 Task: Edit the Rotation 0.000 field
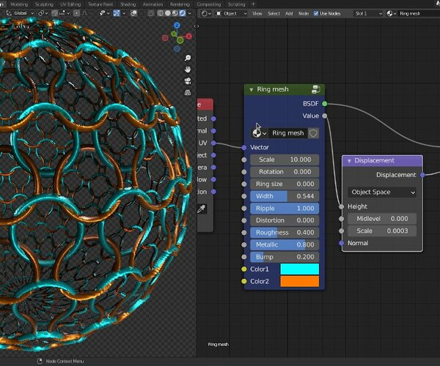(x=285, y=172)
